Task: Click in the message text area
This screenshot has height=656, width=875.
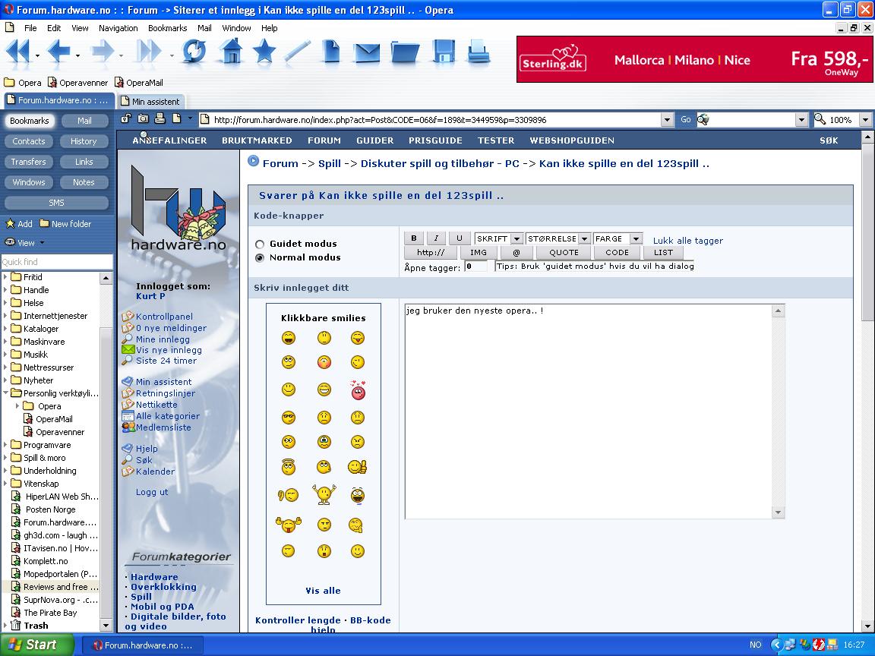Action: click(588, 411)
